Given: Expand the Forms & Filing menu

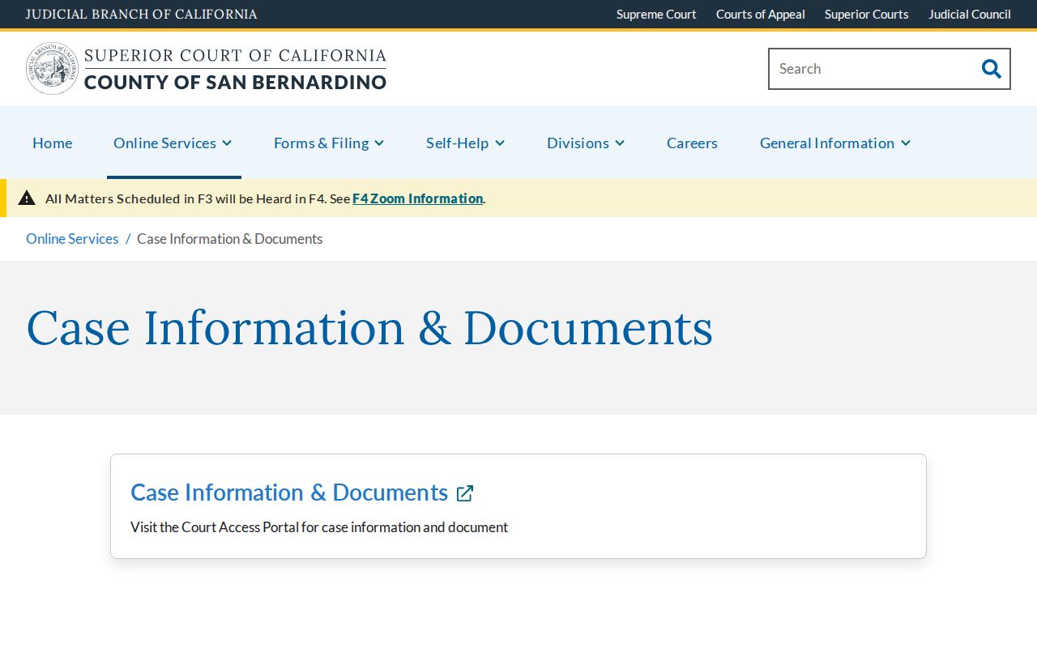Looking at the screenshot, I should (329, 143).
